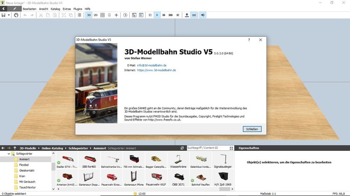
Task: Click the refresh catalog icon
Action: coord(182,148)
